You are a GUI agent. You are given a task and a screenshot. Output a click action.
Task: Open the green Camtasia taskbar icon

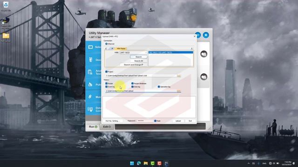[152, 163]
